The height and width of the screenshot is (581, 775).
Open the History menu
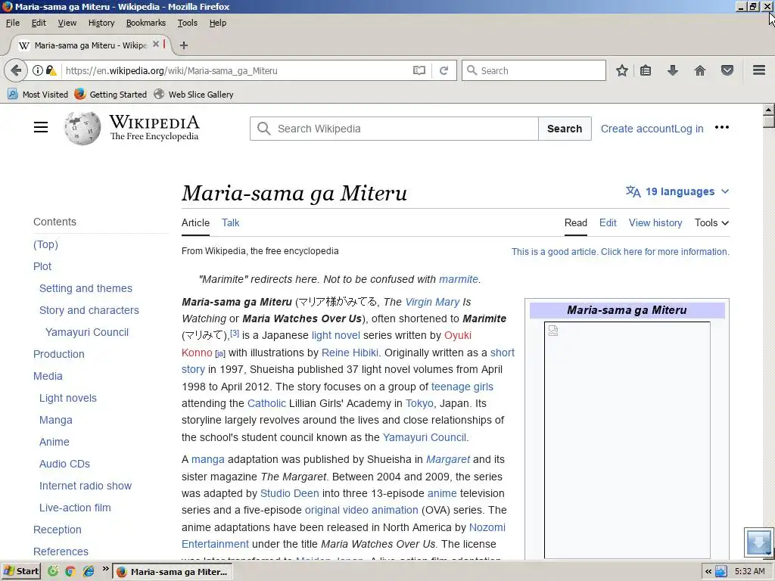pyautogui.click(x=101, y=23)
